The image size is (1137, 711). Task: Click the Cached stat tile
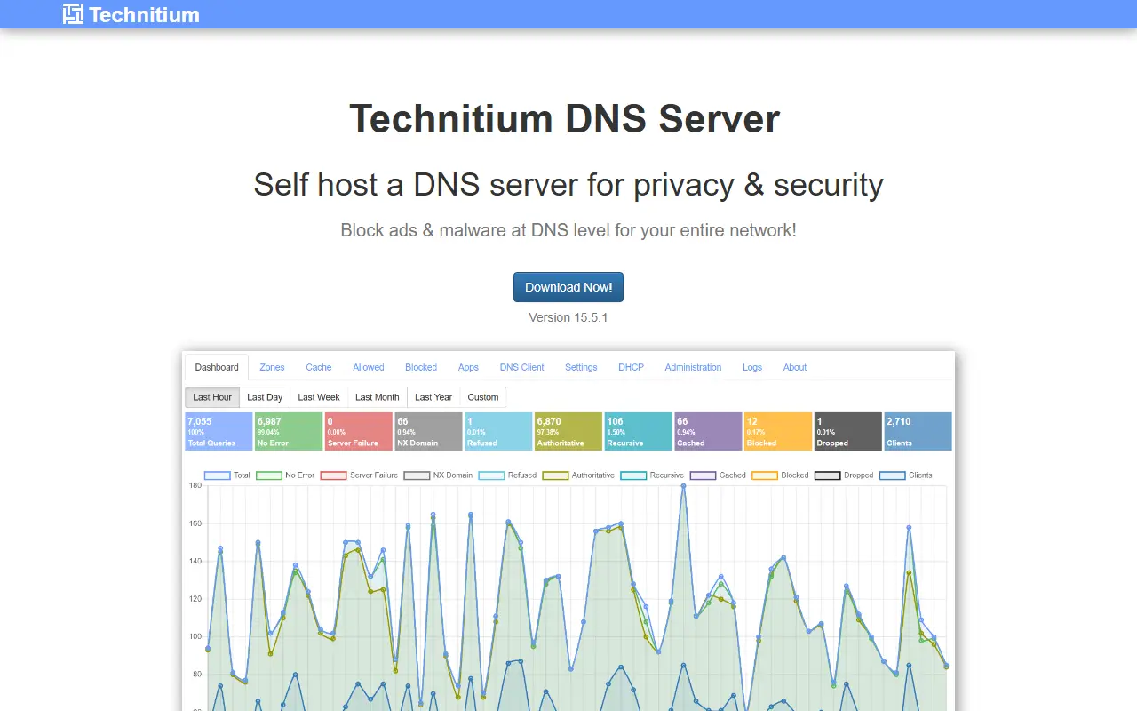[x=708, y=431]
